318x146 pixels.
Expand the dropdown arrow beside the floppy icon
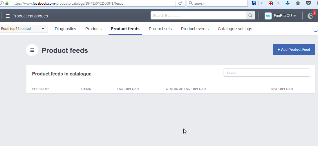coord(261,3)
